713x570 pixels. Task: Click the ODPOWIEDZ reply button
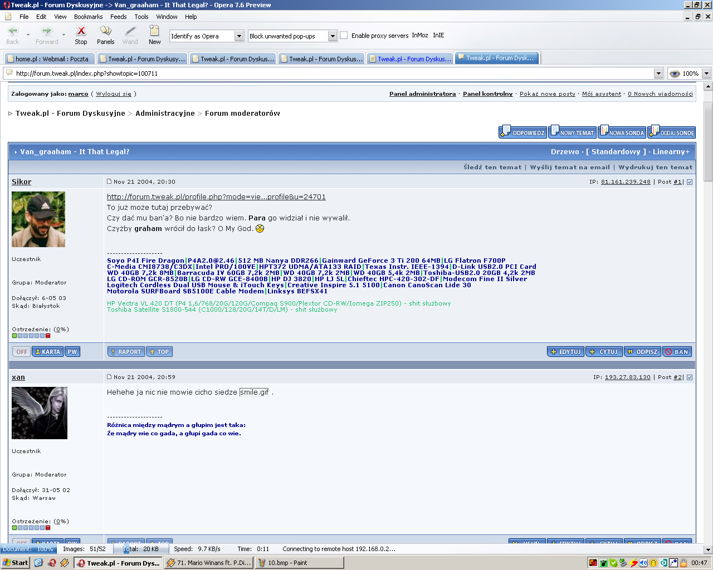click(522, 132)
